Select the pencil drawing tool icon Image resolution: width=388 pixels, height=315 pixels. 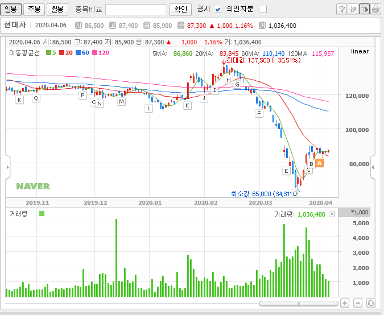353,9
